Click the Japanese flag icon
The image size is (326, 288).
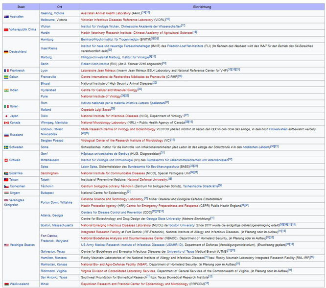(x=6, y=116)
